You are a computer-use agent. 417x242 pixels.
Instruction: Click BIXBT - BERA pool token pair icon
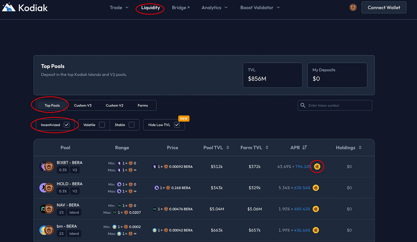click(x=46, y=167)
